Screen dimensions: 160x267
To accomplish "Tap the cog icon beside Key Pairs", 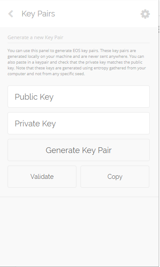I will [x=145, y=14].
